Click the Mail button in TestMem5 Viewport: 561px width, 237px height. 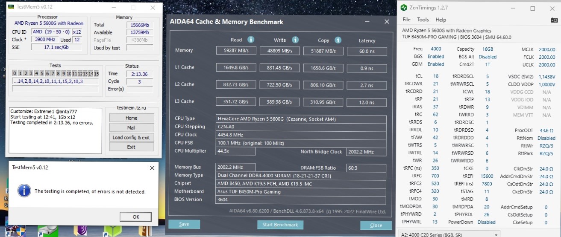tap(131, 127)
